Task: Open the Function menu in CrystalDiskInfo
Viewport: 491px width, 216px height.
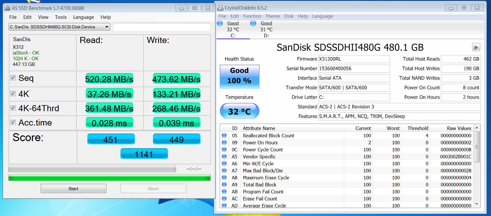Action: tap(252, 16)
